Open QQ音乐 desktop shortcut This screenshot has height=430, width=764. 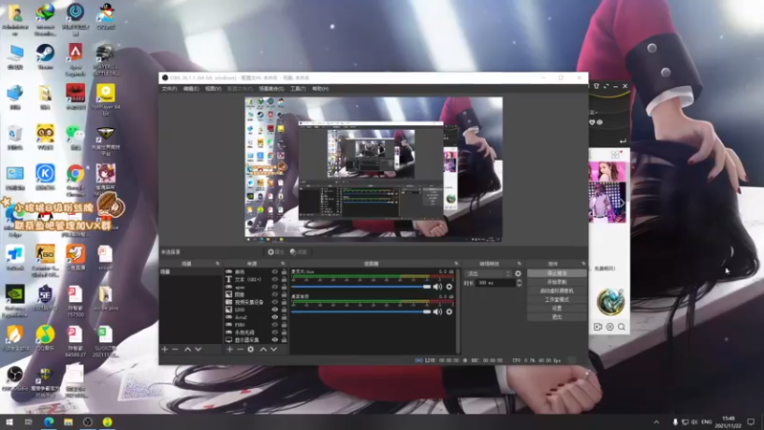(45, 338)
